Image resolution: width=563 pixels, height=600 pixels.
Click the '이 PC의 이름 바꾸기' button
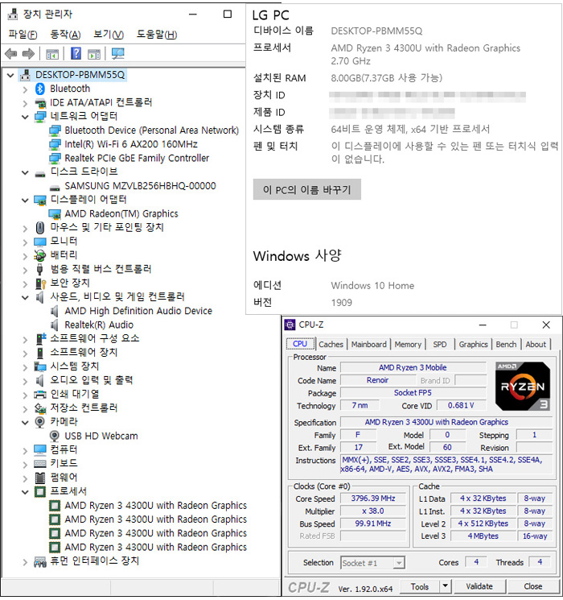306,190
